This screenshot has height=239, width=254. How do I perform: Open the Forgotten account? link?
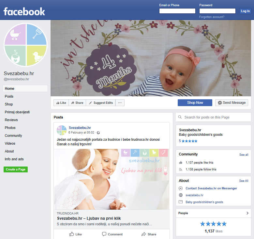point(212,17)
